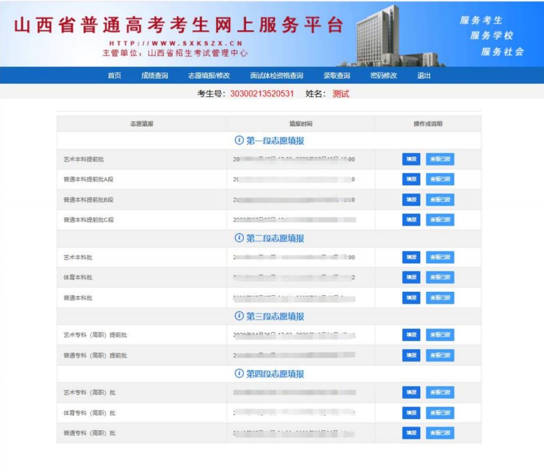This screenshot has width=544, height=472.
Task: Click the 第一段志愿填报 section heading
Action: (x=275, y=141)
